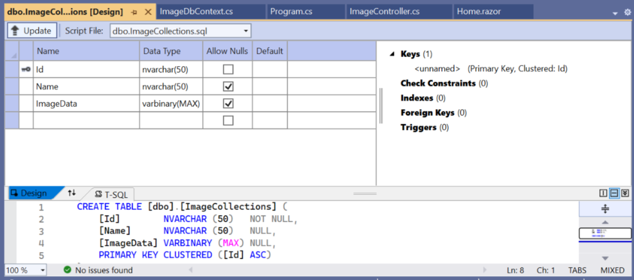Switch to ImageController.cs tab
Image resolution: width=634 pixels, height=280 pixels.
(400, 12)
